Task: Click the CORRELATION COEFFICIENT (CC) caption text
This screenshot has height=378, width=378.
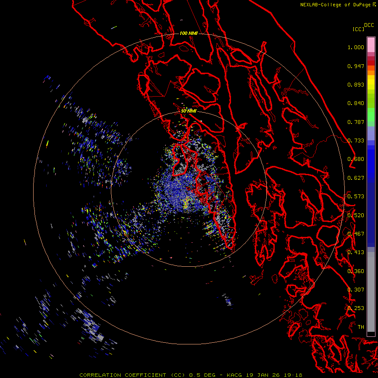Action: 132,375
